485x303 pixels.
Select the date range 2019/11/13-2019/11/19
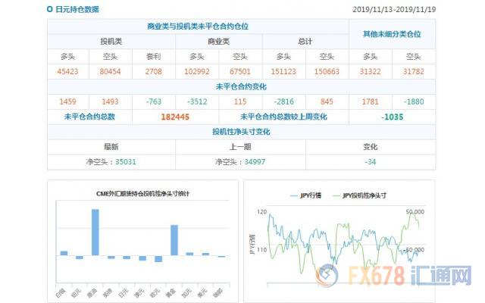pyautogui.click(x=394, y=10)
